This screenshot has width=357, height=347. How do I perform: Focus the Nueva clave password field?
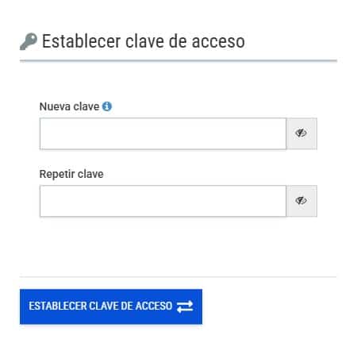click(x=163, y=133)
